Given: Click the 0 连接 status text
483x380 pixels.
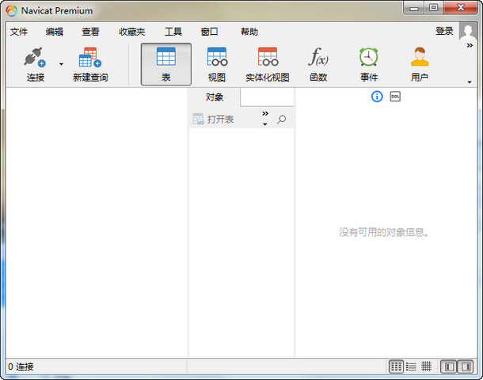Looking at the screenshot, I should pos(21,367).
